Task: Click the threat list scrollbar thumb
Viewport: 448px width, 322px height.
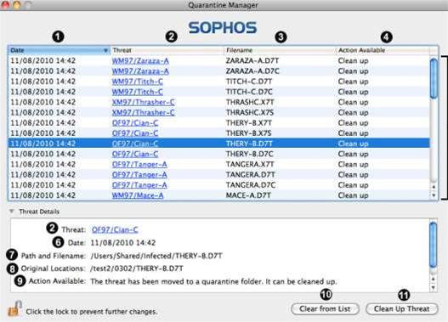Action: point(434,78)
